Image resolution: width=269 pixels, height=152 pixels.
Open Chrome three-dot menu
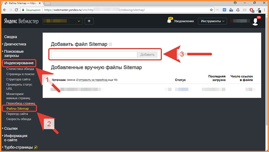(264, 10)
